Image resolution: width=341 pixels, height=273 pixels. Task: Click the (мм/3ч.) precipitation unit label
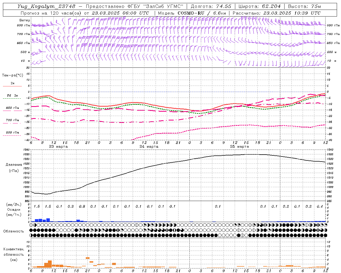[14, 205]
